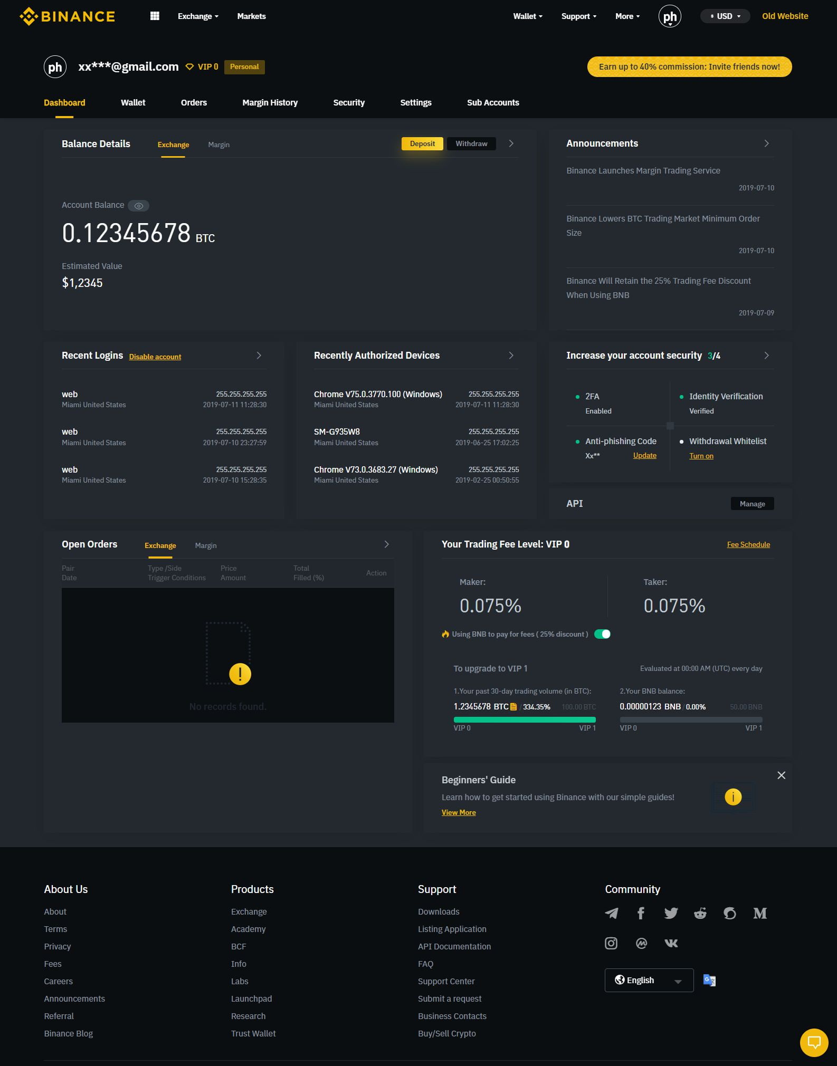Click the Disable account link
This screenshot has height=1066, width=837.
pos(155,357)
